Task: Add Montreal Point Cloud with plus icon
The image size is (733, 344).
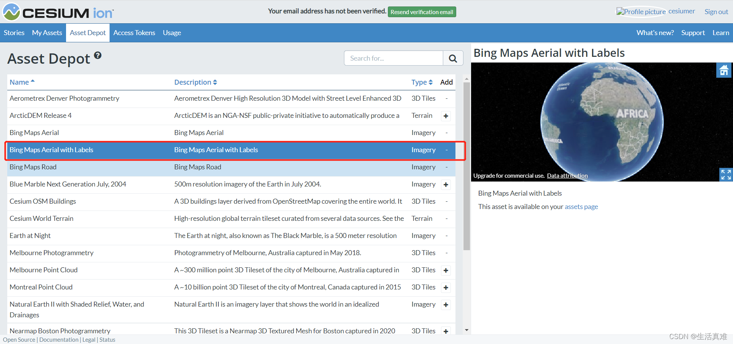Action: pos(446,288)
